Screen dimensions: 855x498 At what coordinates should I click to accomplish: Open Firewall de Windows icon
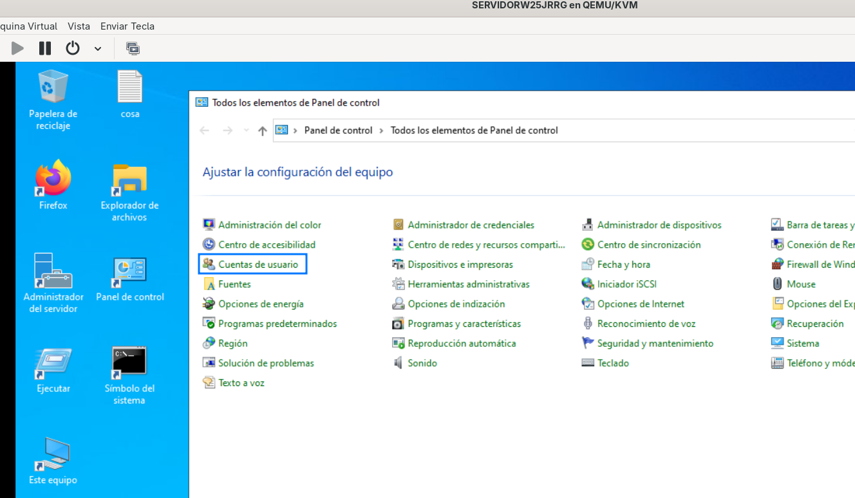(x=777, y=264)
